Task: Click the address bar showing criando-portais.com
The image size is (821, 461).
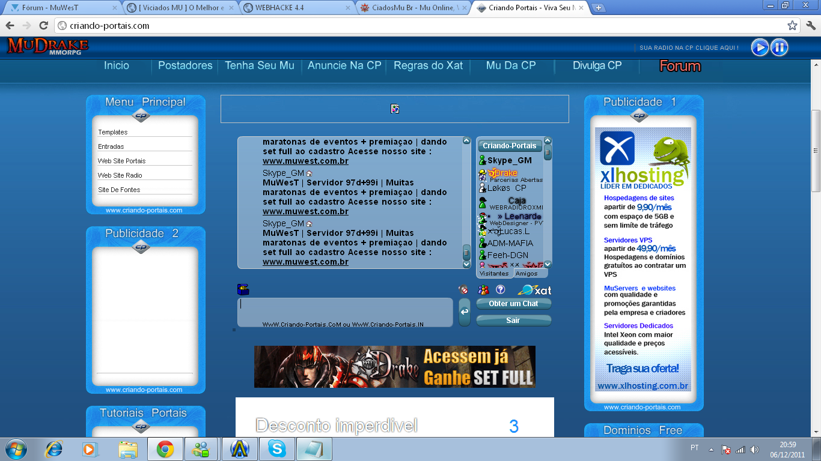Action: (x=428, y=26)
